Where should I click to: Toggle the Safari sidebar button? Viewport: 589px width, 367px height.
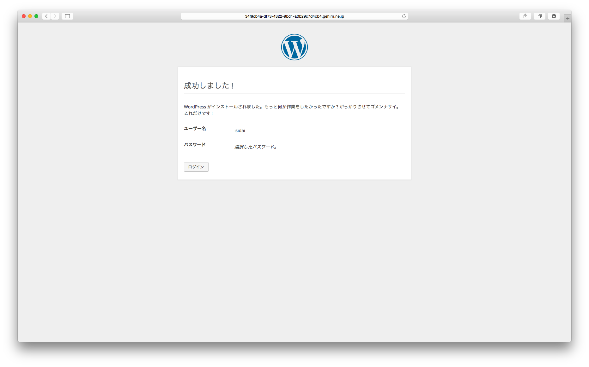click(x=67, y=16)
